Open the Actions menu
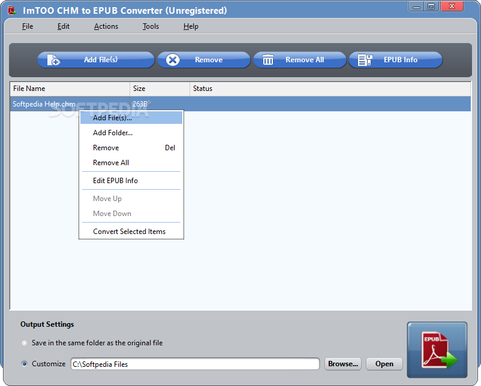Viewport: 481px width, 386px height. pos(106,26)
